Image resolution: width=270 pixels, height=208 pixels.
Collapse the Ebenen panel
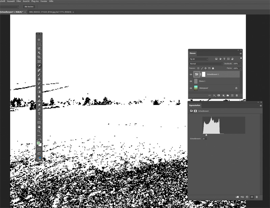(x=238, y=50)
